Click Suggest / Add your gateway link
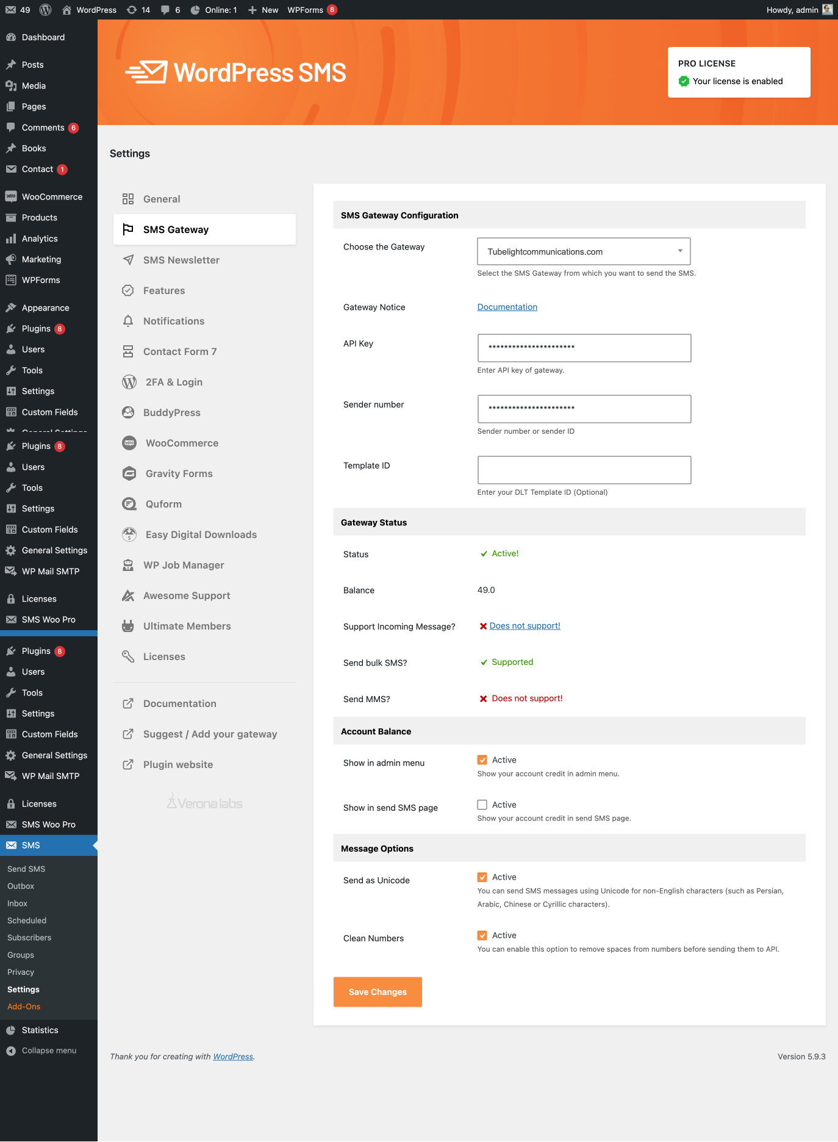Viewport: 838px width, 1142px height. 210,734
